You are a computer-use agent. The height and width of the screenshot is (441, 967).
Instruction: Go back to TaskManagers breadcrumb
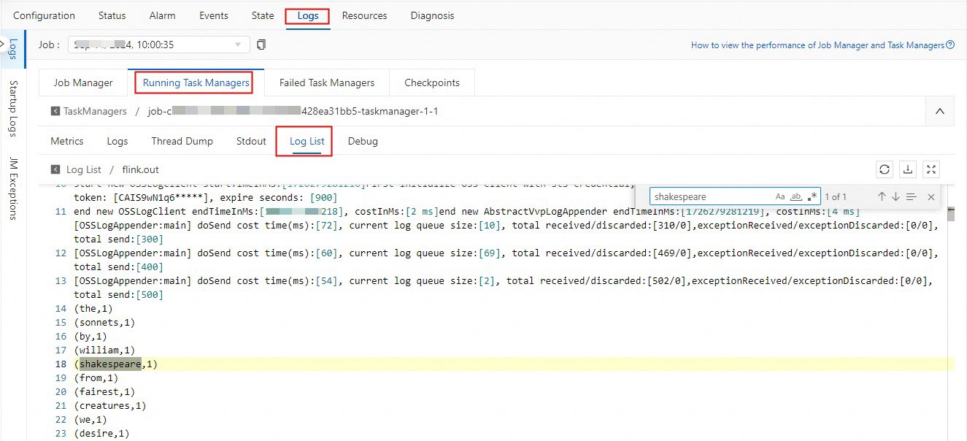[95, 112]
